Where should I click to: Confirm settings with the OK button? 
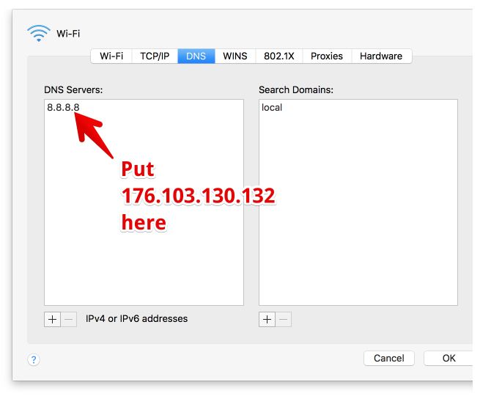click(x=449, y=358)
